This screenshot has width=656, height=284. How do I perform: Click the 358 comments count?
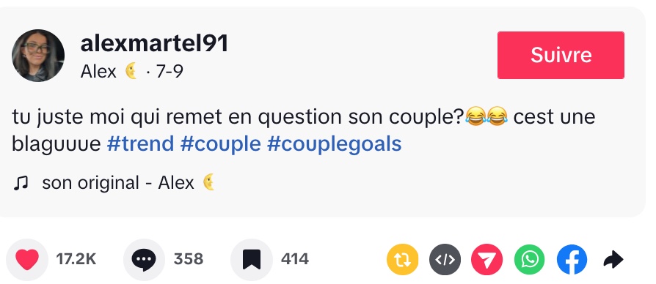click(x=189, y=259)
